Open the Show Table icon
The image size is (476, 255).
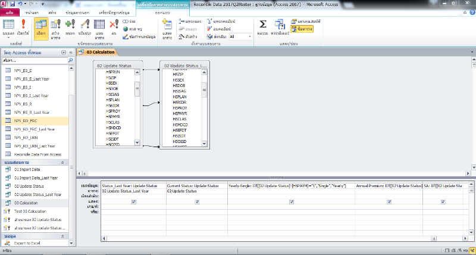pos(167,27)
